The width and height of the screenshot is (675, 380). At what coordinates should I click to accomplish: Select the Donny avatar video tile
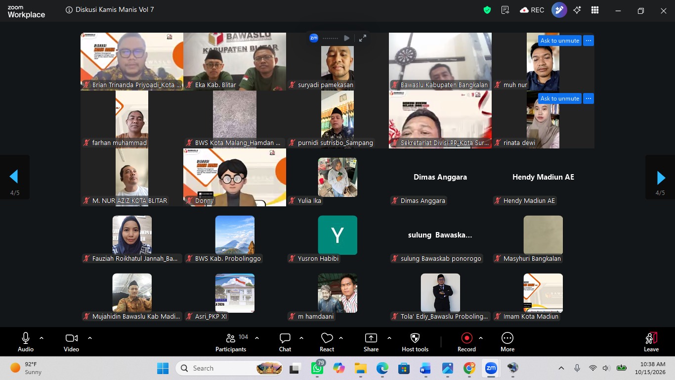[x=235, y=177]
